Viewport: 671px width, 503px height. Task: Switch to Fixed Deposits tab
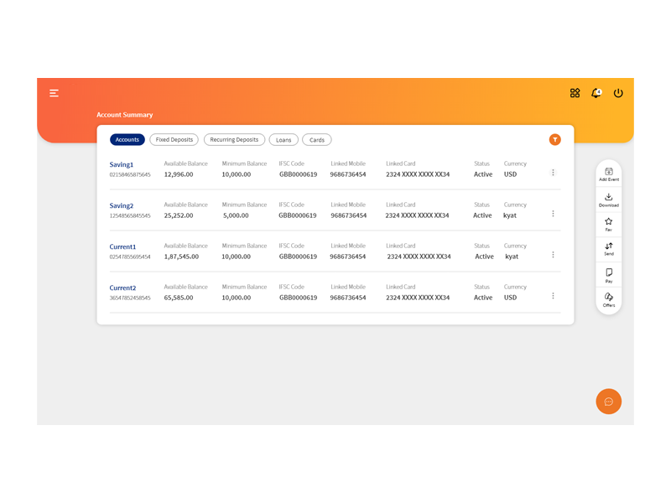coord(174,140)
